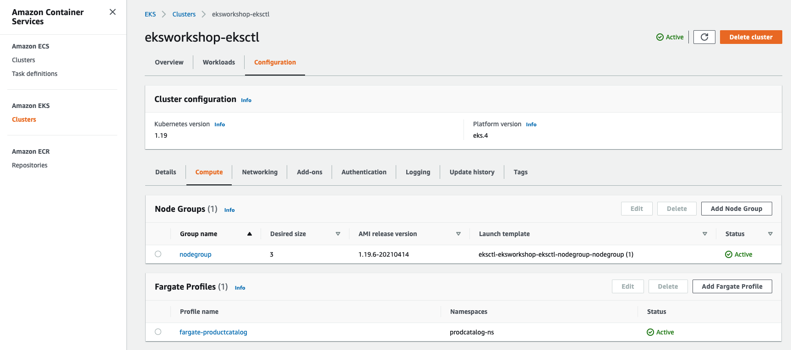791x350 pixels.
Task: Open the Authentication sub-tab
Action: click(x=364, y=172)
